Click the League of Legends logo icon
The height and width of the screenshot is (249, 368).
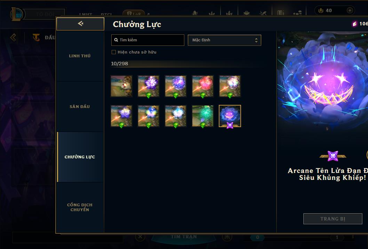[x=17, y=14]
